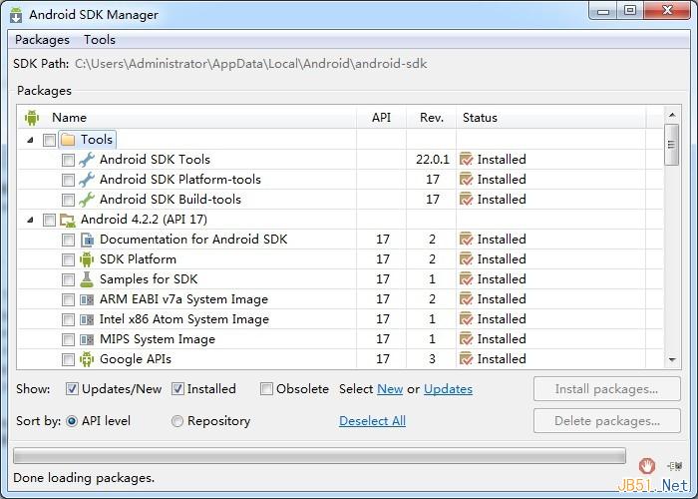Viewport: 698px width, 499px height.
Task: Collapse the Android 4.2.2 (API 17) group
Action: [30, 220]
